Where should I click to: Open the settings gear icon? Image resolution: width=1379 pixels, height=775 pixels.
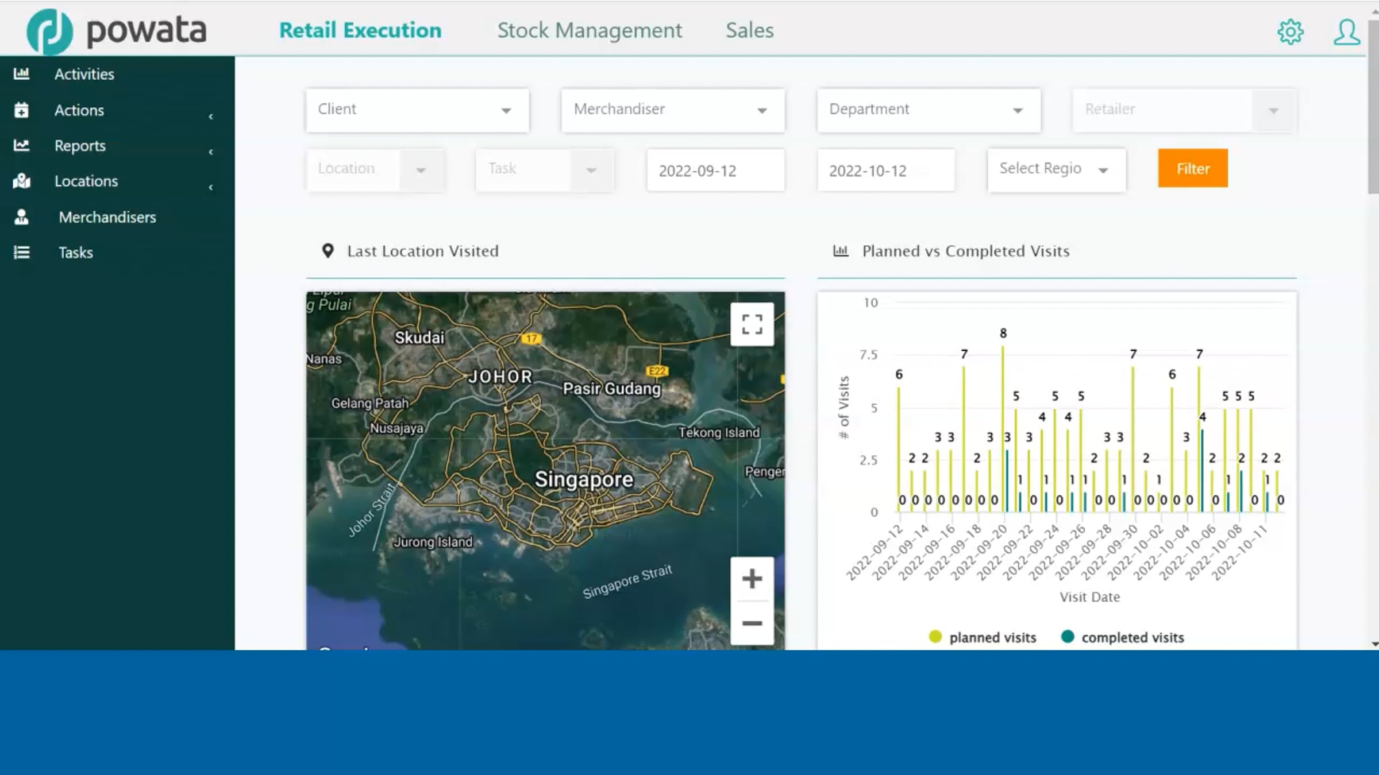click(x=1291, y=32)
